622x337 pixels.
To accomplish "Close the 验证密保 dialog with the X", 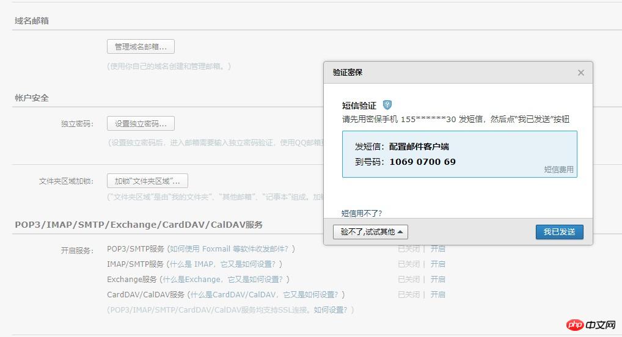I will tap(580, 73).
